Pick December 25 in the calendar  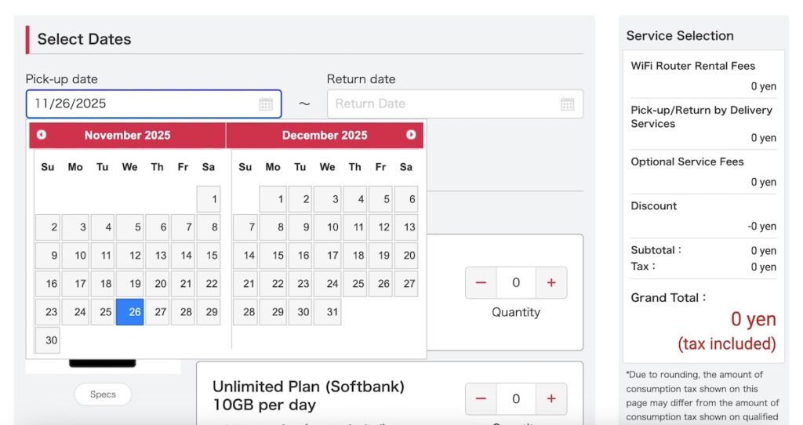(355, 284)
